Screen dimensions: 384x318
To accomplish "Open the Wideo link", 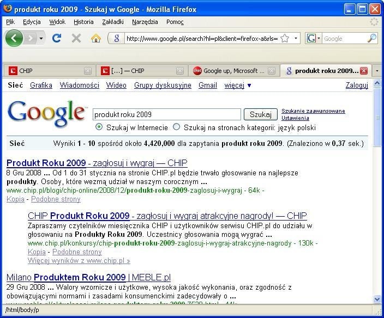I will click(116, 85).
